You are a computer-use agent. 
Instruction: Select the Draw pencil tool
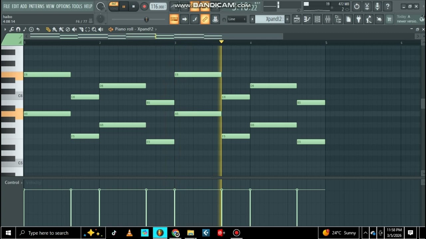pyautogui.click(x=48, y=30)
